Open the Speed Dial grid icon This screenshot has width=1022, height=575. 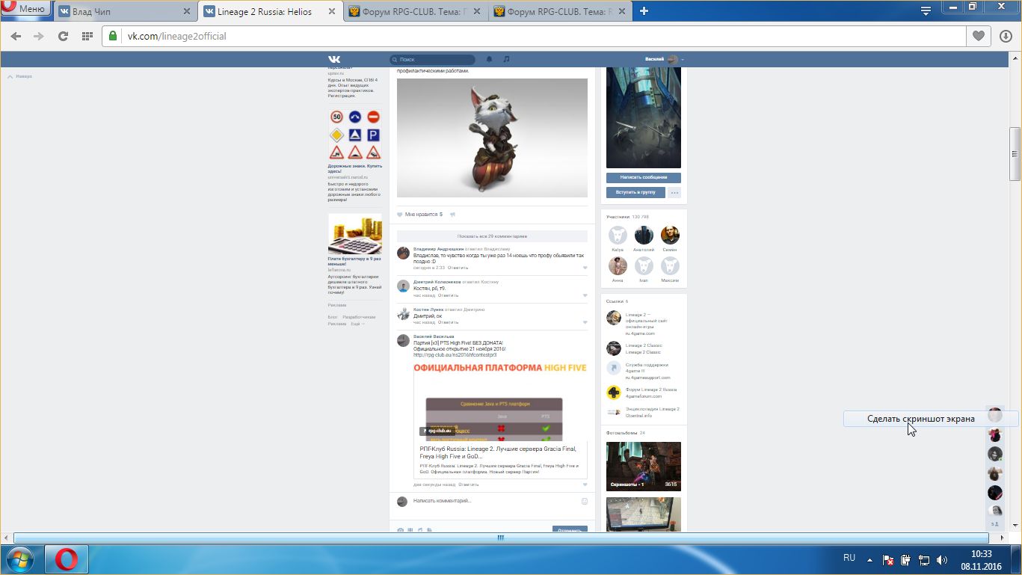click(x=87, y=36)
